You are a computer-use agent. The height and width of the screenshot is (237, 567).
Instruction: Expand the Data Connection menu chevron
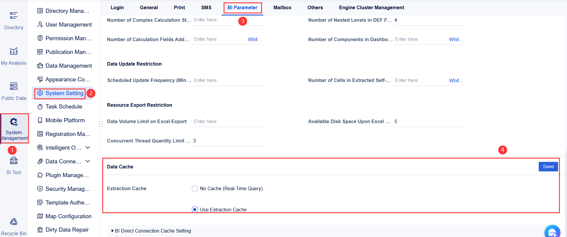coord(88,161)
